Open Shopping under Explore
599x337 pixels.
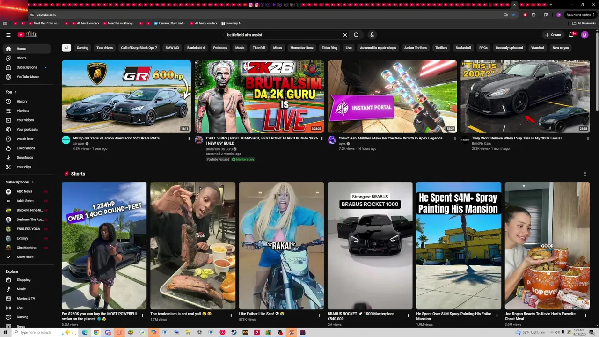tap(26, 280)
